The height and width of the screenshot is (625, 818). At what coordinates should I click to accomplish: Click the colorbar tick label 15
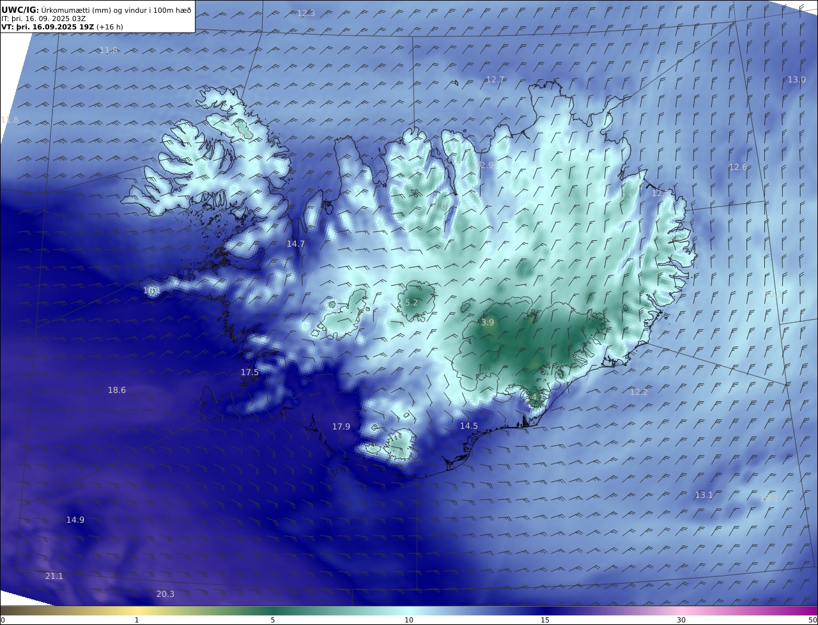545,620
